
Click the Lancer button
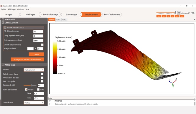pos(36,54)
